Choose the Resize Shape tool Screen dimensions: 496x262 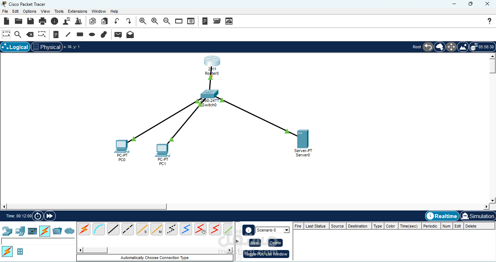pyautogui.click(x=42, y=34)
